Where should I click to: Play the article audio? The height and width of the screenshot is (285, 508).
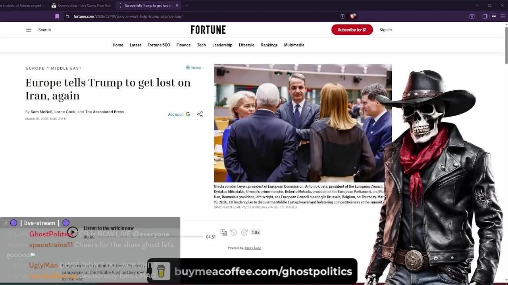click(72, 232)
